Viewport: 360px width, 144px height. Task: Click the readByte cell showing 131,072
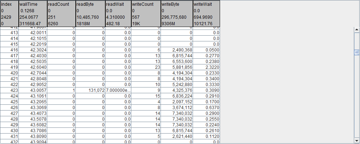90,90
